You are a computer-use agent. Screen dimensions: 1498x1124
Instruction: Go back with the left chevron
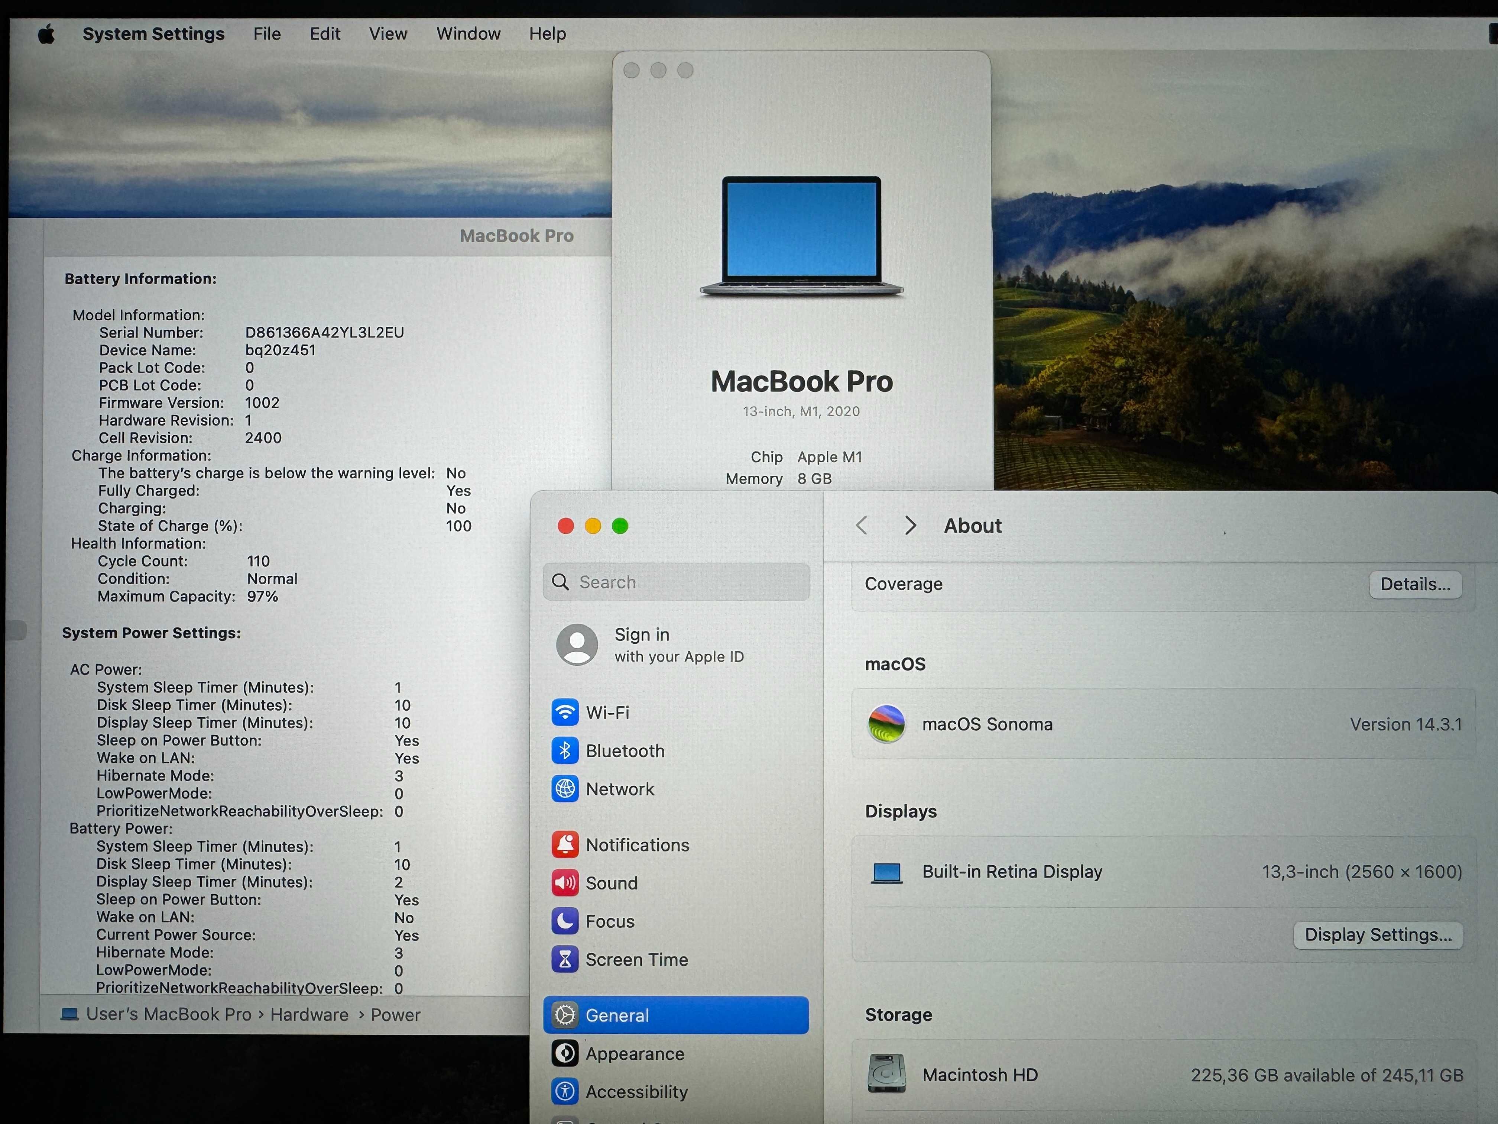click(x=862, y=526)
